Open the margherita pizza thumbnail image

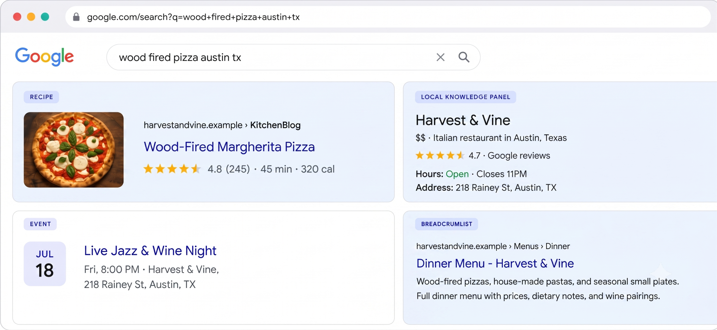click(74, 150)
